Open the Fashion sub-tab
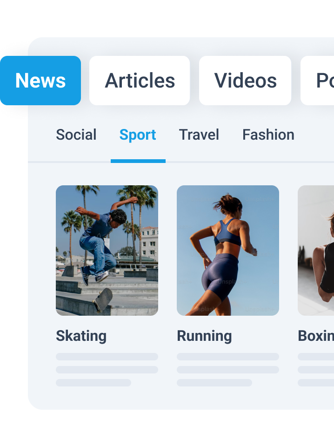 pos(268,135)
